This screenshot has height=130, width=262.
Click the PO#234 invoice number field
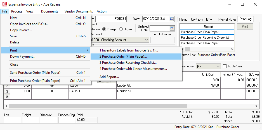point(111,19)
